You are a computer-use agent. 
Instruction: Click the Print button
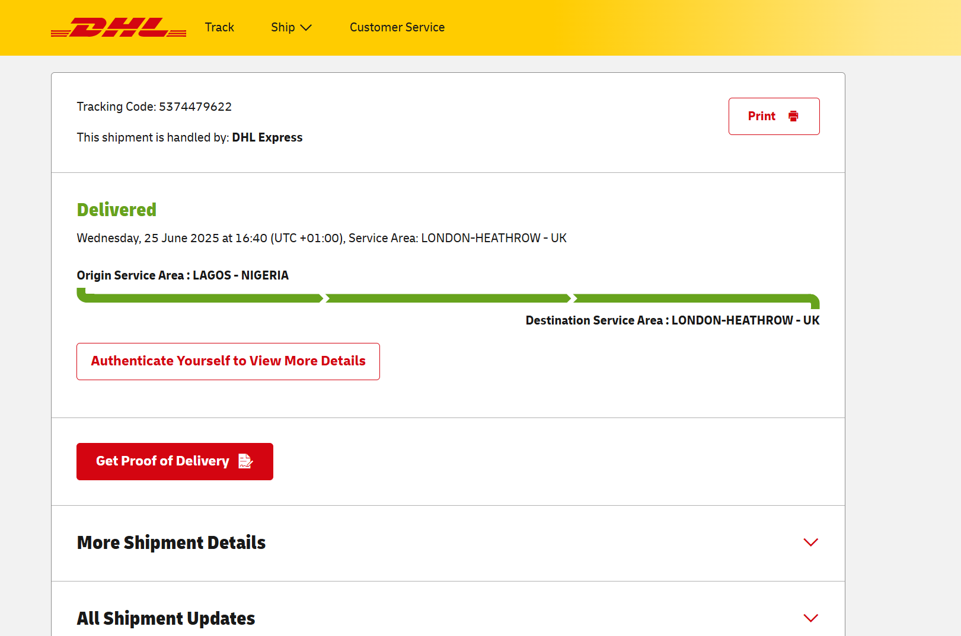point(774,116)
